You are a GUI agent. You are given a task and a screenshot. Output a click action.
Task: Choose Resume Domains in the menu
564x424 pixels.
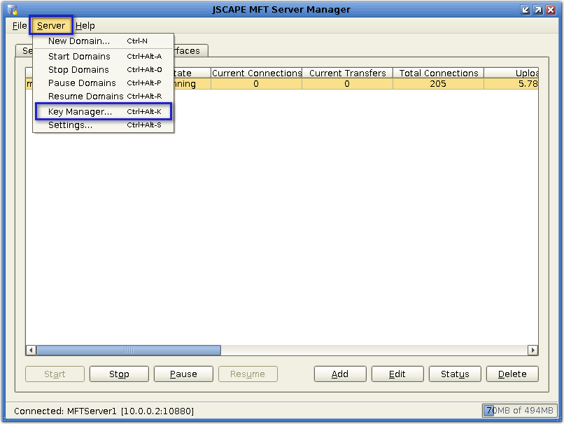tap(104, 97)
